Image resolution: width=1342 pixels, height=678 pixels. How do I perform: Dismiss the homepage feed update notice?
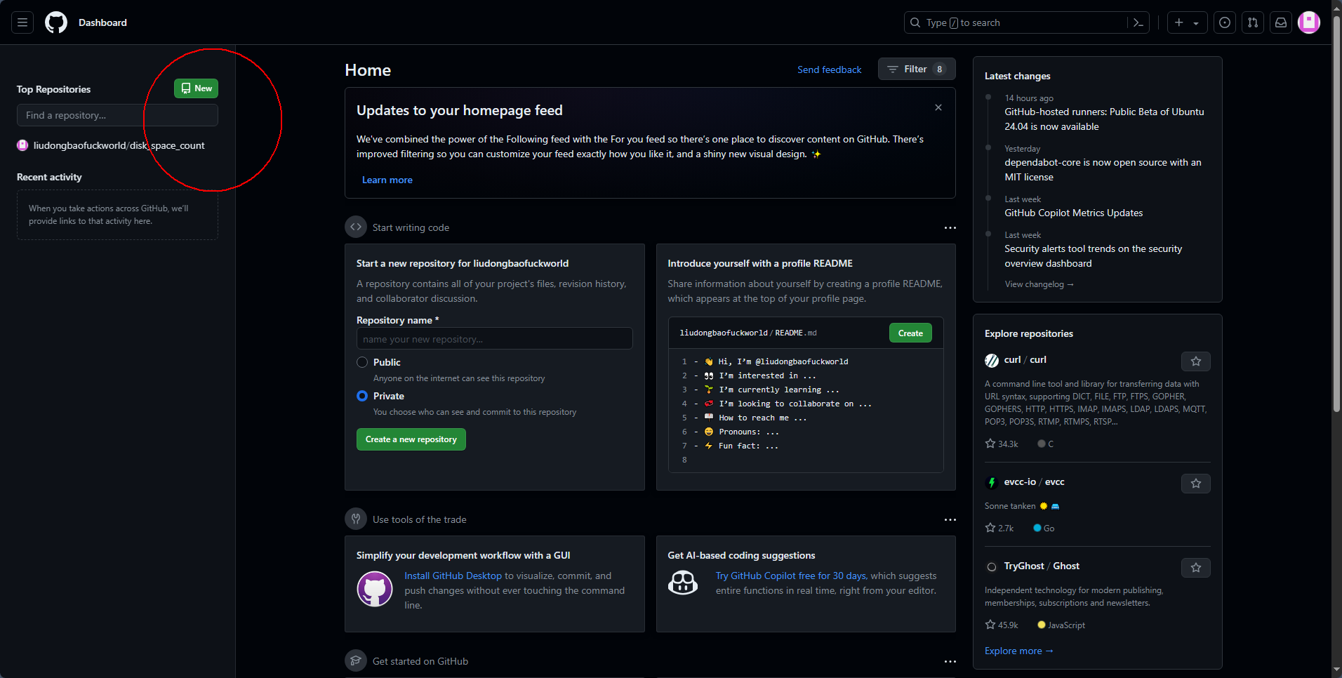[x=938, y=107]
